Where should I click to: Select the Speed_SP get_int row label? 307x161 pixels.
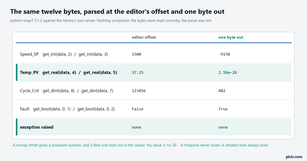click(64, 54)
